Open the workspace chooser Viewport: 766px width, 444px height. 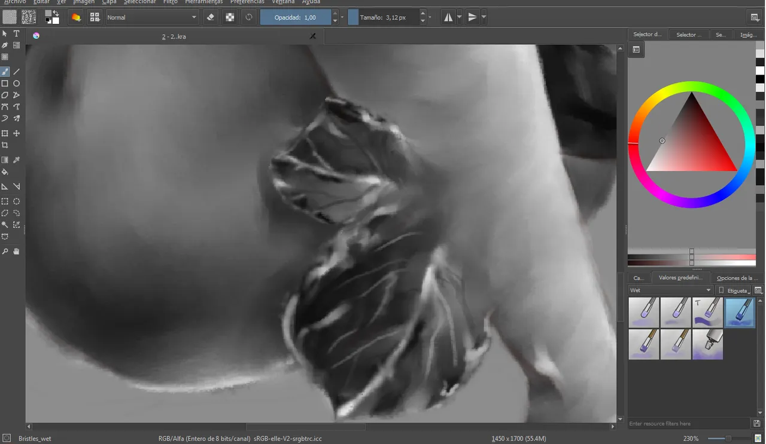755,17
